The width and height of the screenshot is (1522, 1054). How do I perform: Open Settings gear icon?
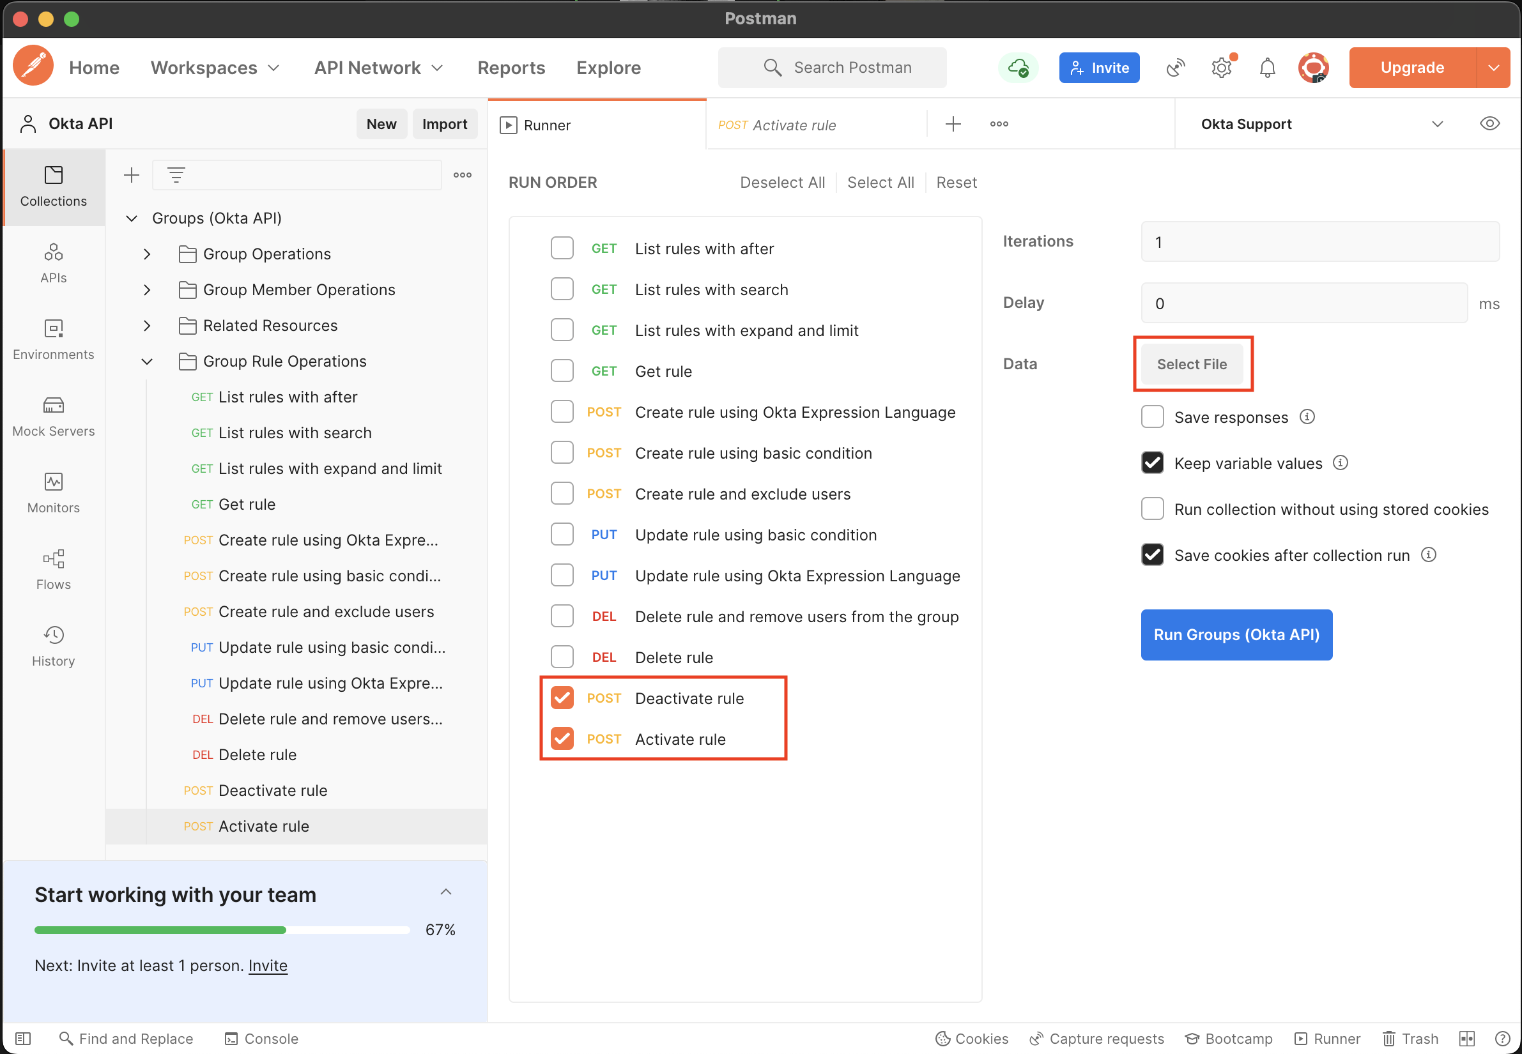tap(1222, 67)
